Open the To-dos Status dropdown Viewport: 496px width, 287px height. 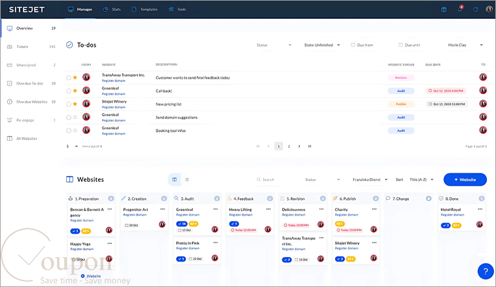(x=273, y=45)
